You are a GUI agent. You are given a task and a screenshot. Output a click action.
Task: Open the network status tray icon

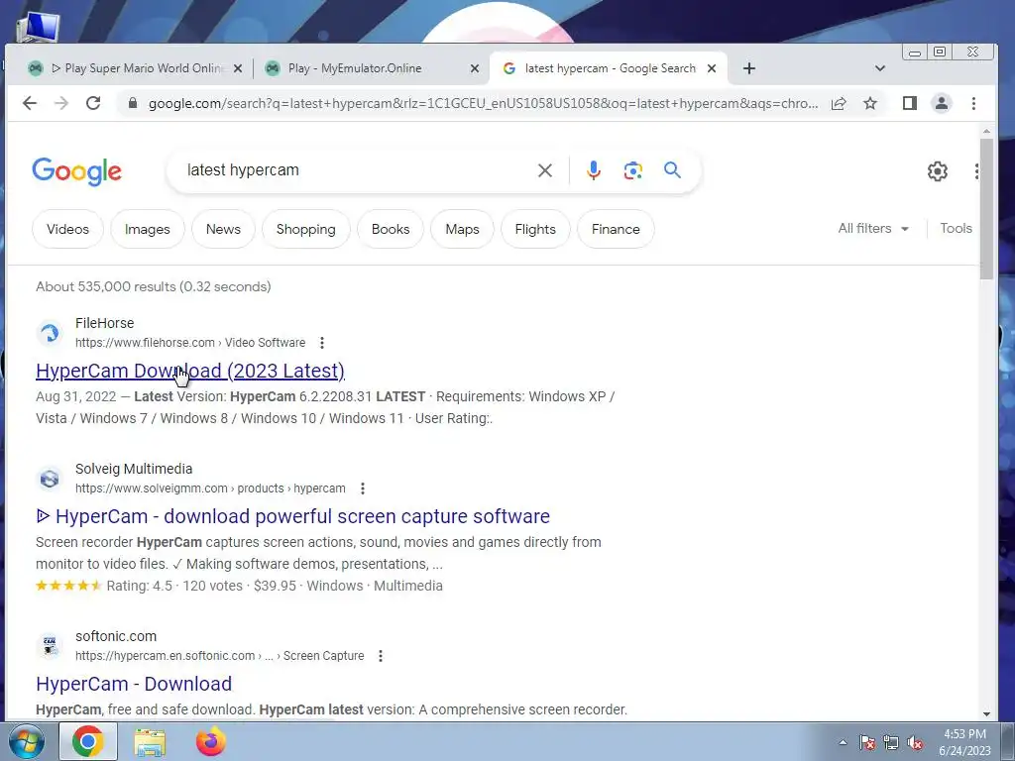891,742
